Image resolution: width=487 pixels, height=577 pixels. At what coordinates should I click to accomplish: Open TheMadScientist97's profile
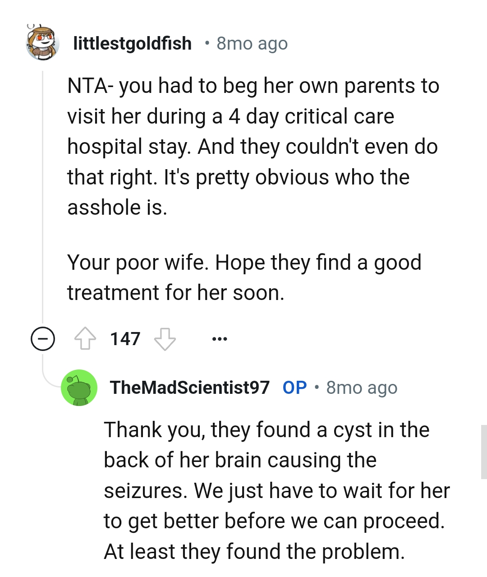click(189, 387)
